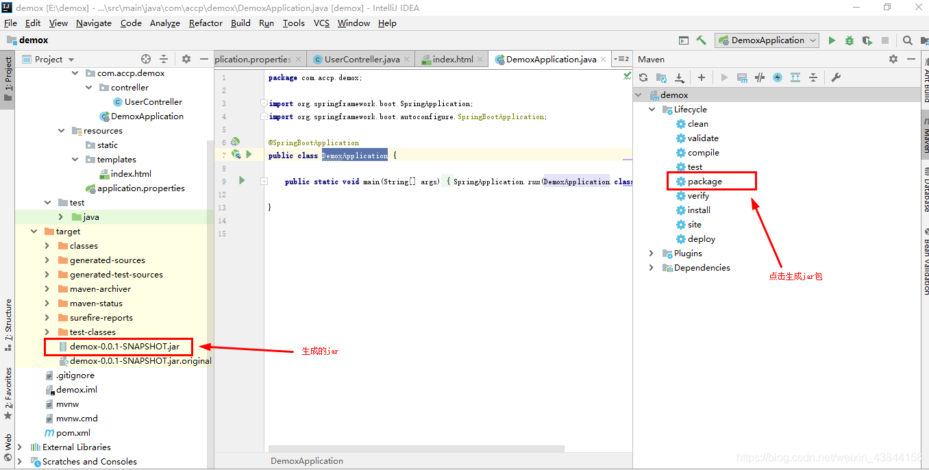The width and height of the screenshot is (929, 470).
Task: Open Maven settings wrench icon
Action: pos(836,77)
